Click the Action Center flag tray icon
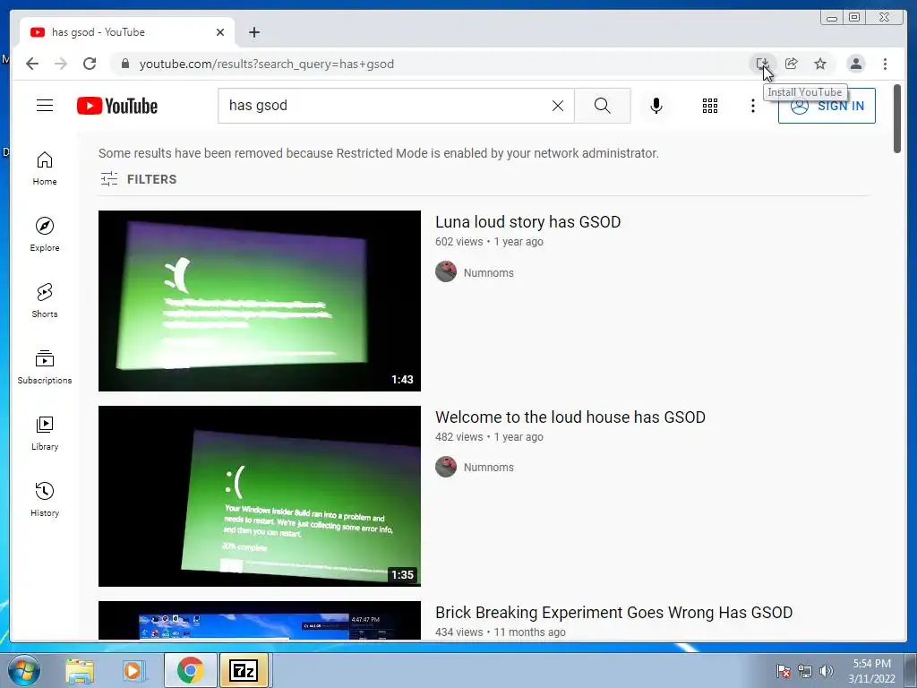This screenshot has height=688, width=917. [784, 671]
